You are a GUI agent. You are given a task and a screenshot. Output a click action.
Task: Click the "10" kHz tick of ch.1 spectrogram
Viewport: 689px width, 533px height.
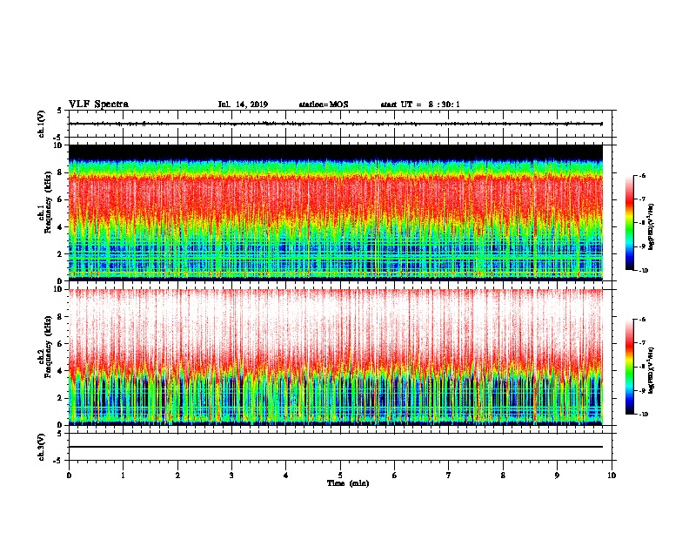tap(59, 145)
